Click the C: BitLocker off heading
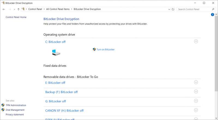 tap(55, 42)
